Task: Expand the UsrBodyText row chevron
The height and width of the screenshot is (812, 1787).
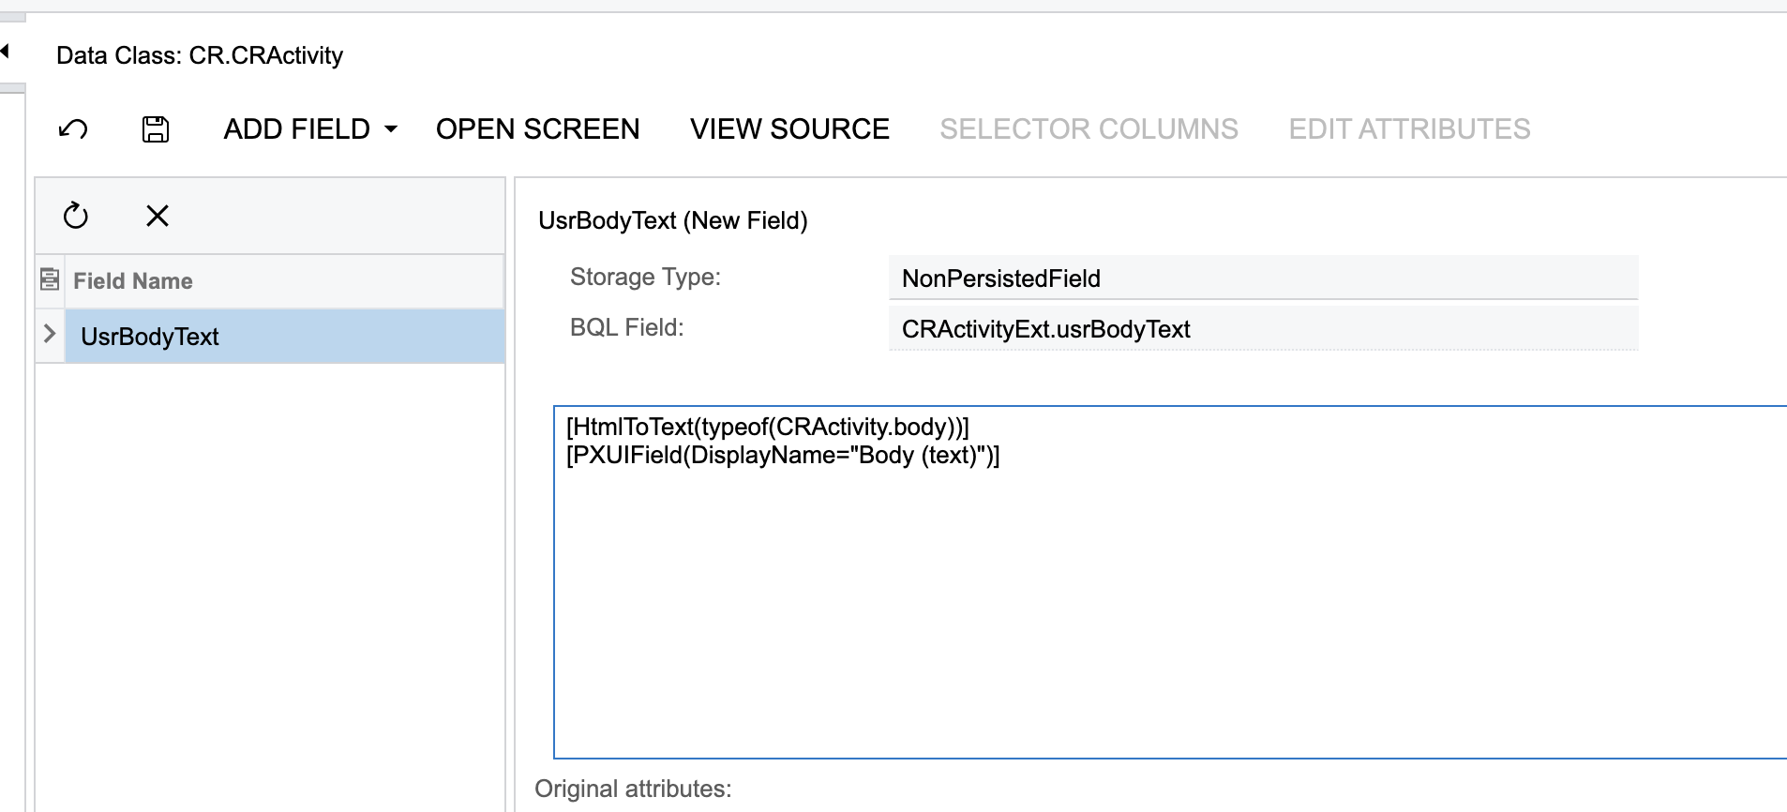Action: tap(50, 335)
